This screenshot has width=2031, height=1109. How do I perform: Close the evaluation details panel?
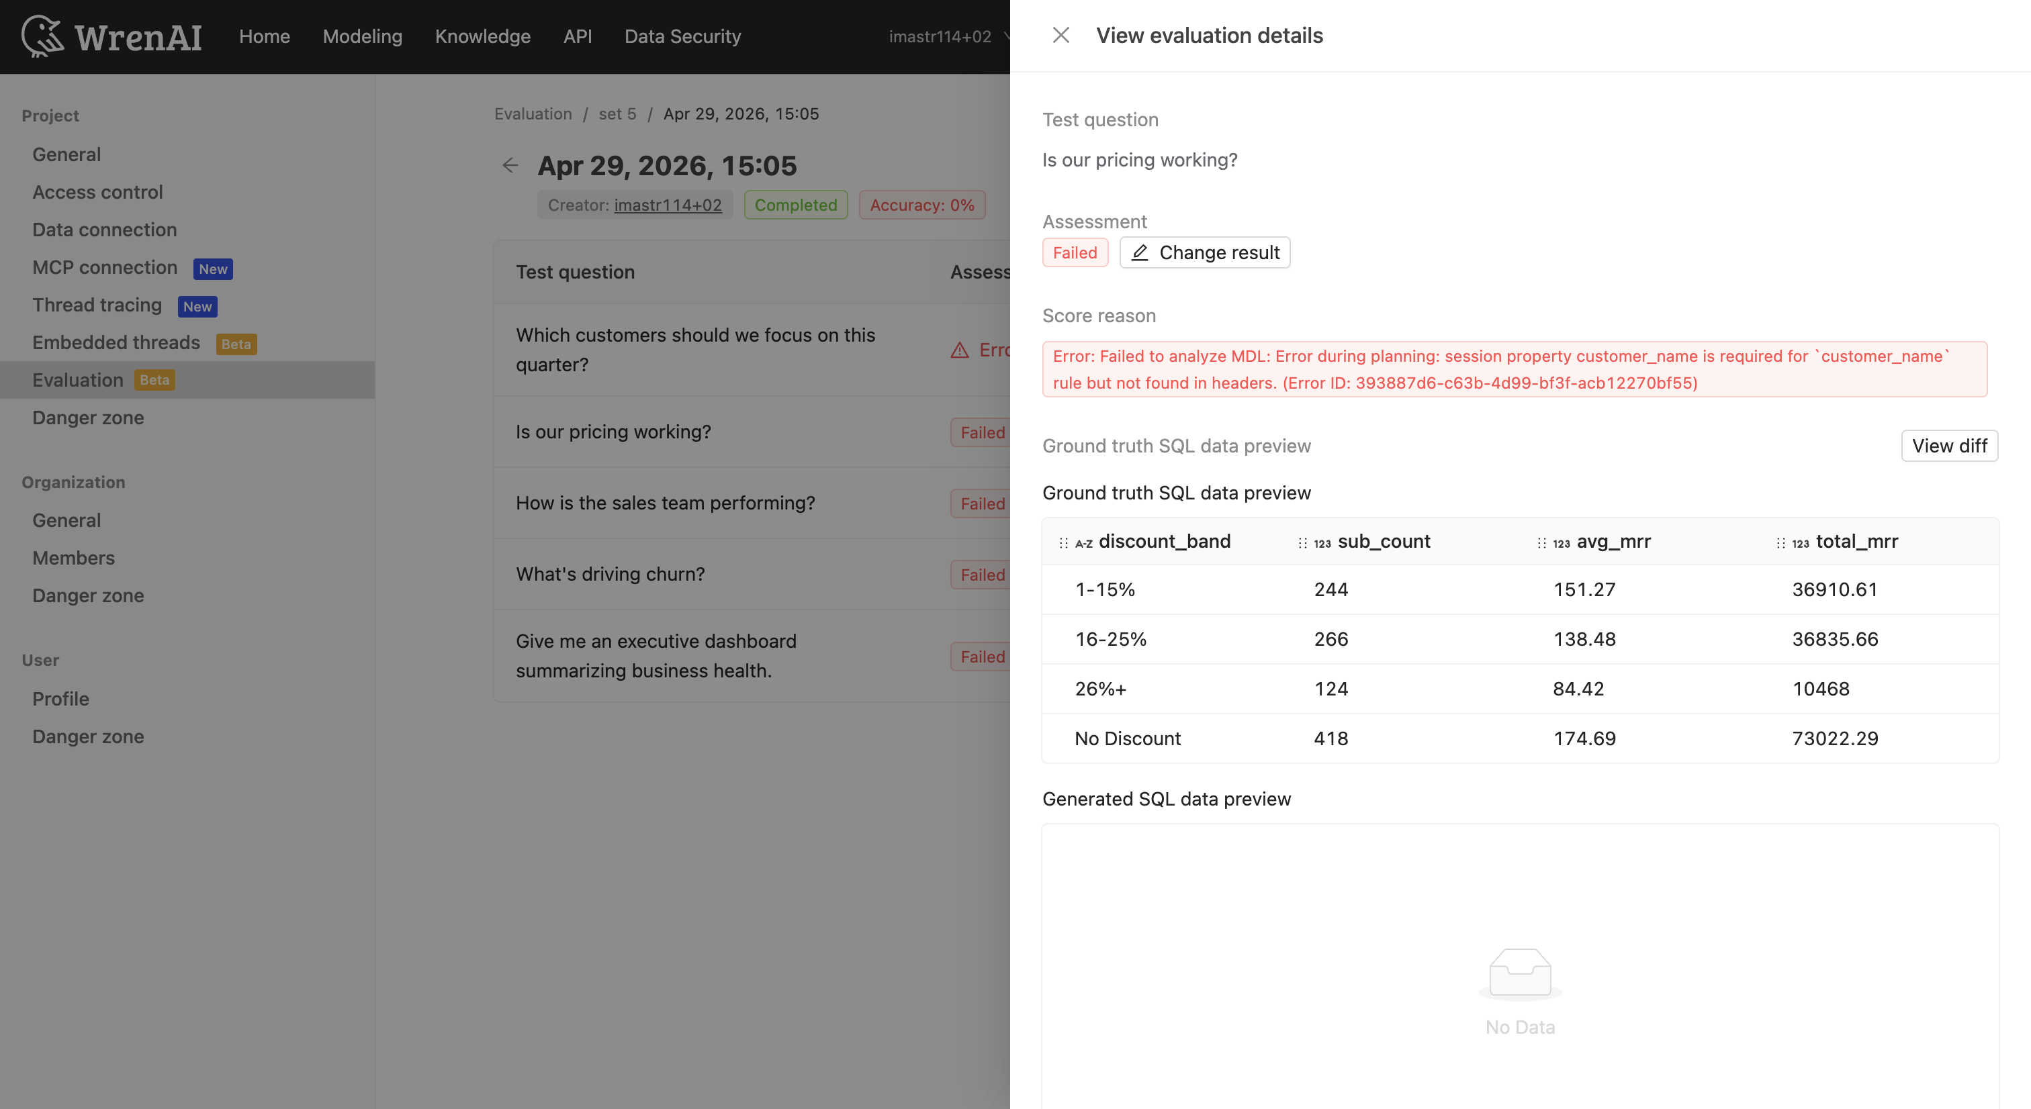(x=1060, y=36)
